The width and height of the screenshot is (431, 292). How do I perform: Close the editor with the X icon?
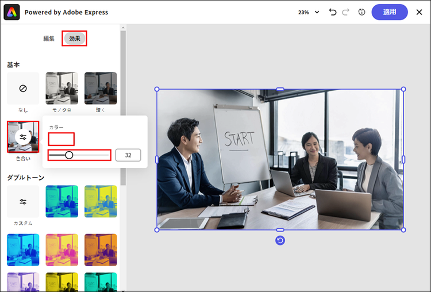(419, 12)
